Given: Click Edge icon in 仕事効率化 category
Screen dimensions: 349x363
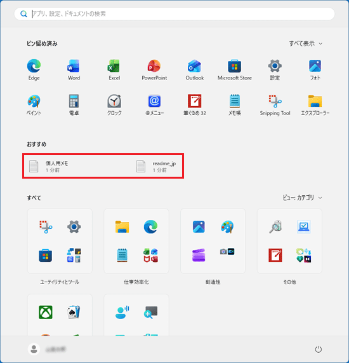Looking at the screenshot, I should 150,227.
